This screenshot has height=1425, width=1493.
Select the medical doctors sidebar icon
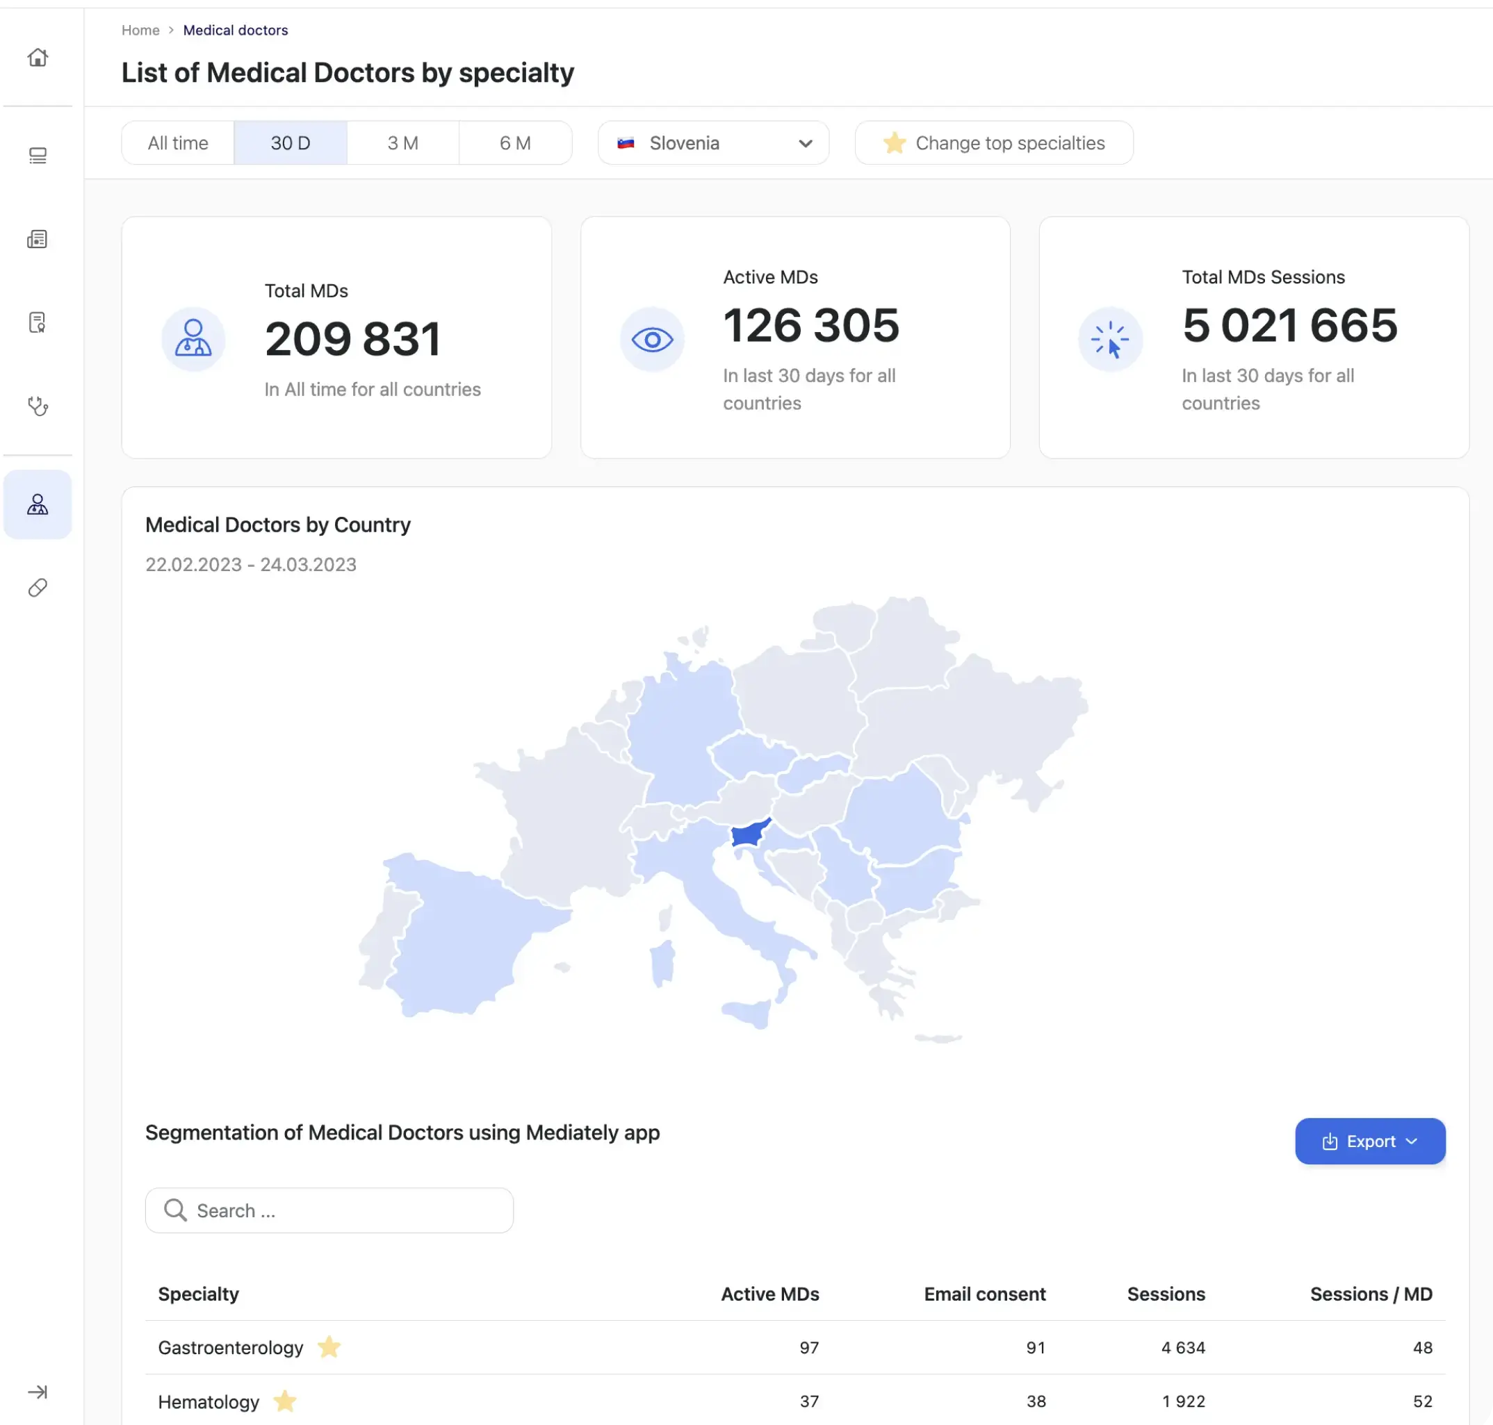click(38, 504)
